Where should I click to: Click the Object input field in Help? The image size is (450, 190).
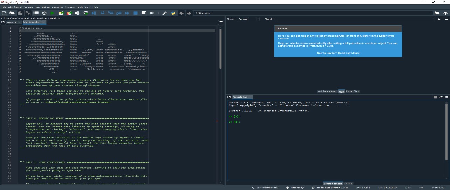pos(354,19)
